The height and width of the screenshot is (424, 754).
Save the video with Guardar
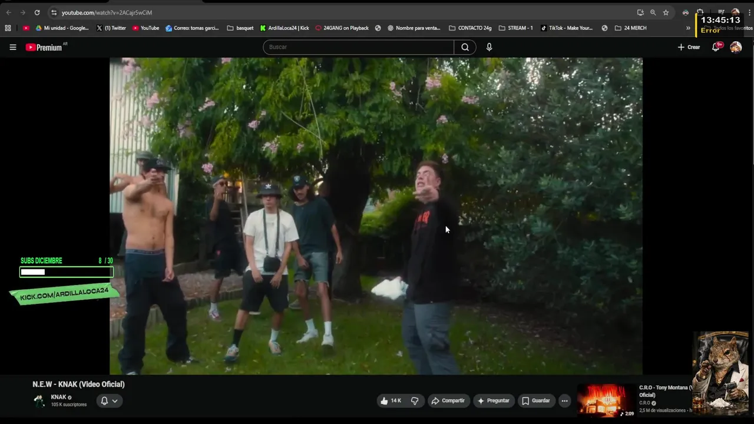coord(536,401)
